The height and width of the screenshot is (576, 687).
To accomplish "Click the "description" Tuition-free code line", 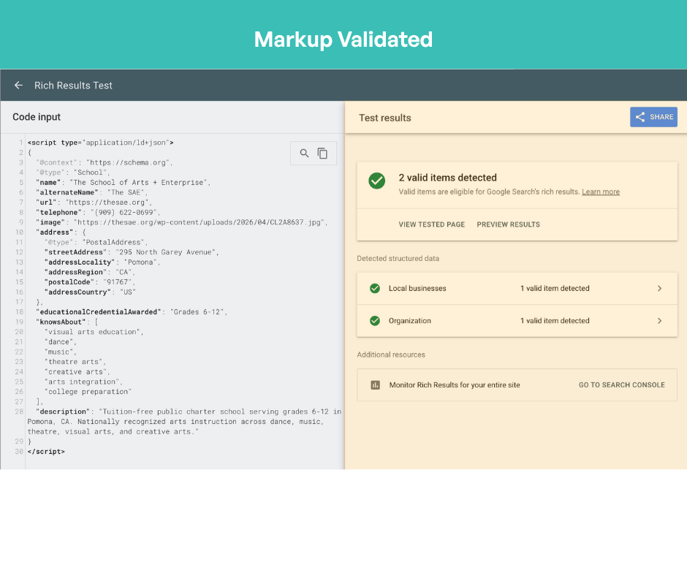I will coord(184,422).
